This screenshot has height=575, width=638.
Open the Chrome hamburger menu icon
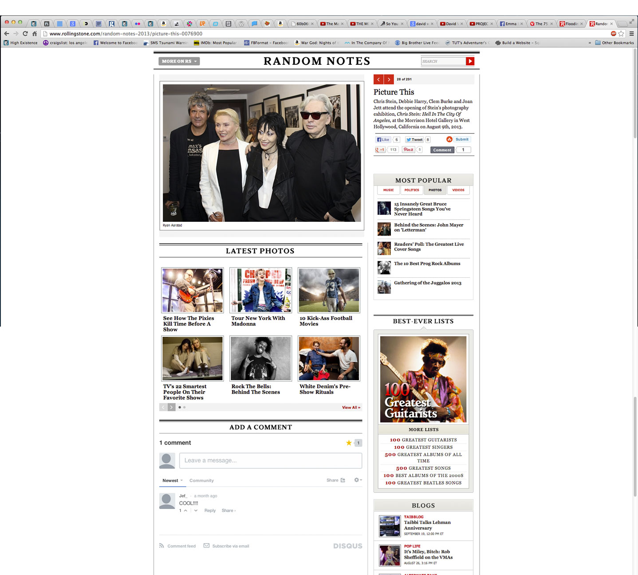pos(631,34)
